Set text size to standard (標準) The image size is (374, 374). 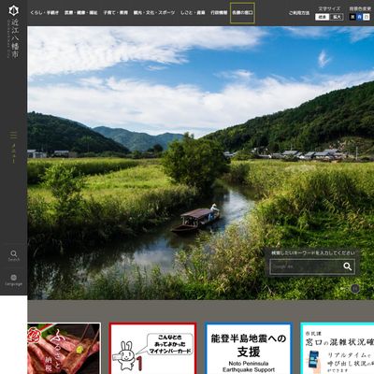(322, 17)
